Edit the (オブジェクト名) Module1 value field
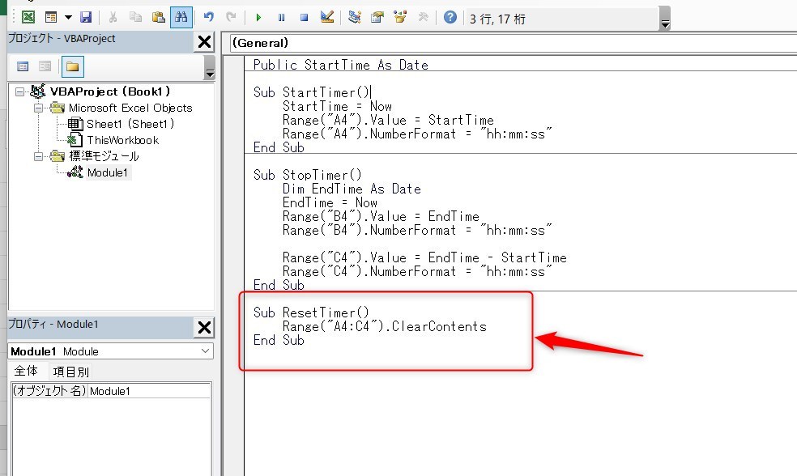797x476 pixels. [149, 391]
